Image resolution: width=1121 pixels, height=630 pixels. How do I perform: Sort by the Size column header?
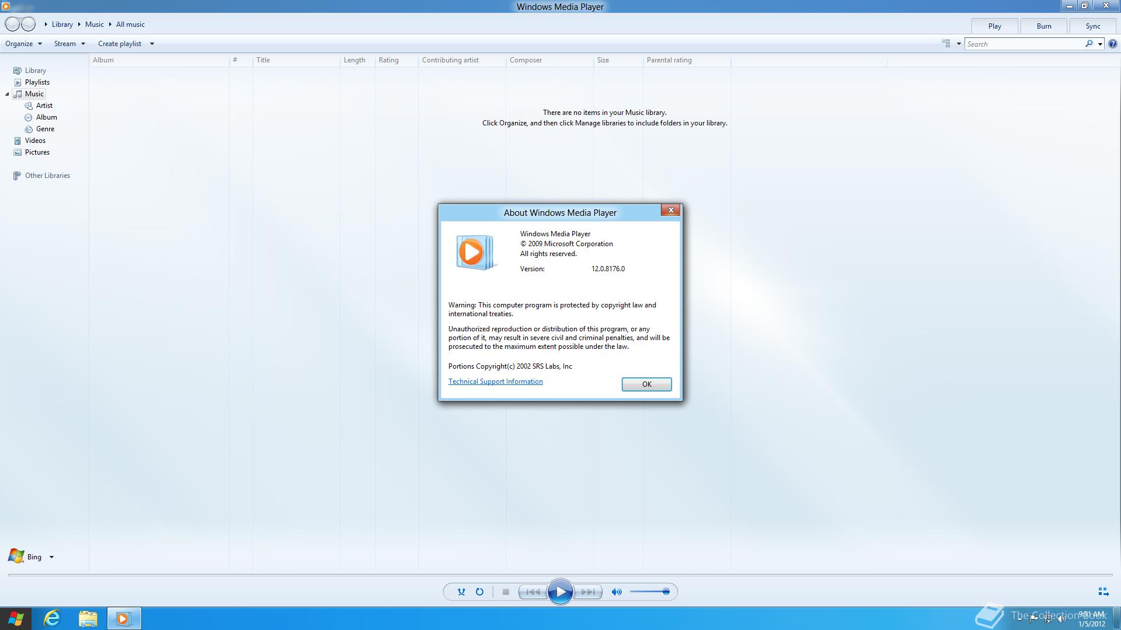click(618, 60)
